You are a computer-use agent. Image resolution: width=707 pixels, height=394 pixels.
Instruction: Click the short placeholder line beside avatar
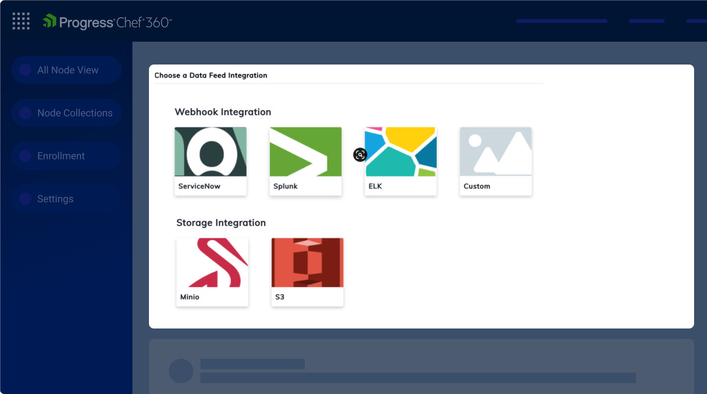[x=252, y=364]
